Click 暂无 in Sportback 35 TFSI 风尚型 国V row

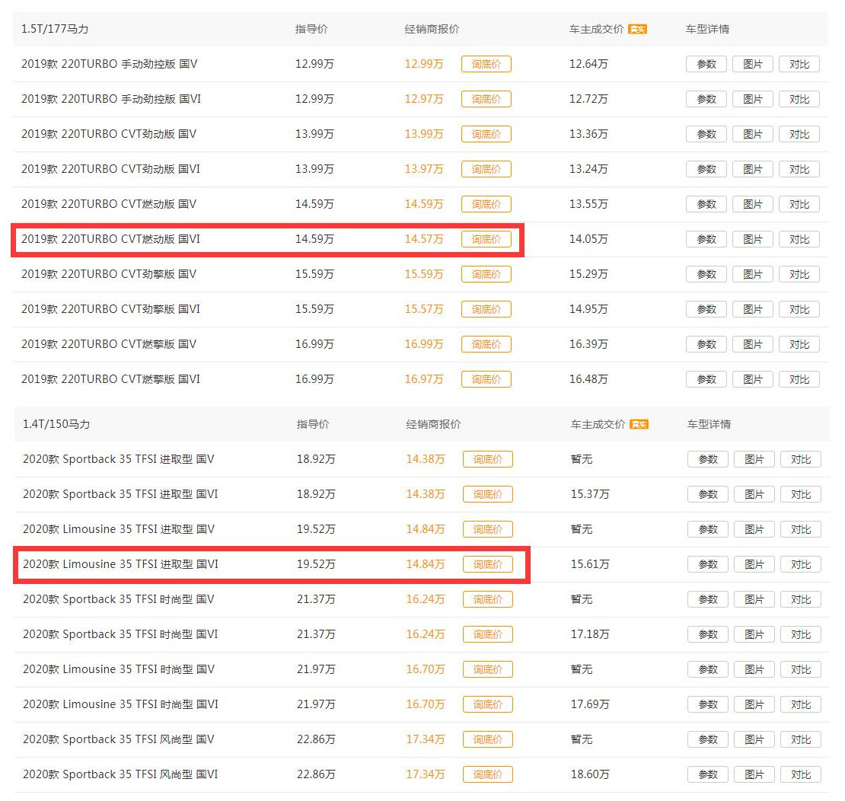pos(582,739)
